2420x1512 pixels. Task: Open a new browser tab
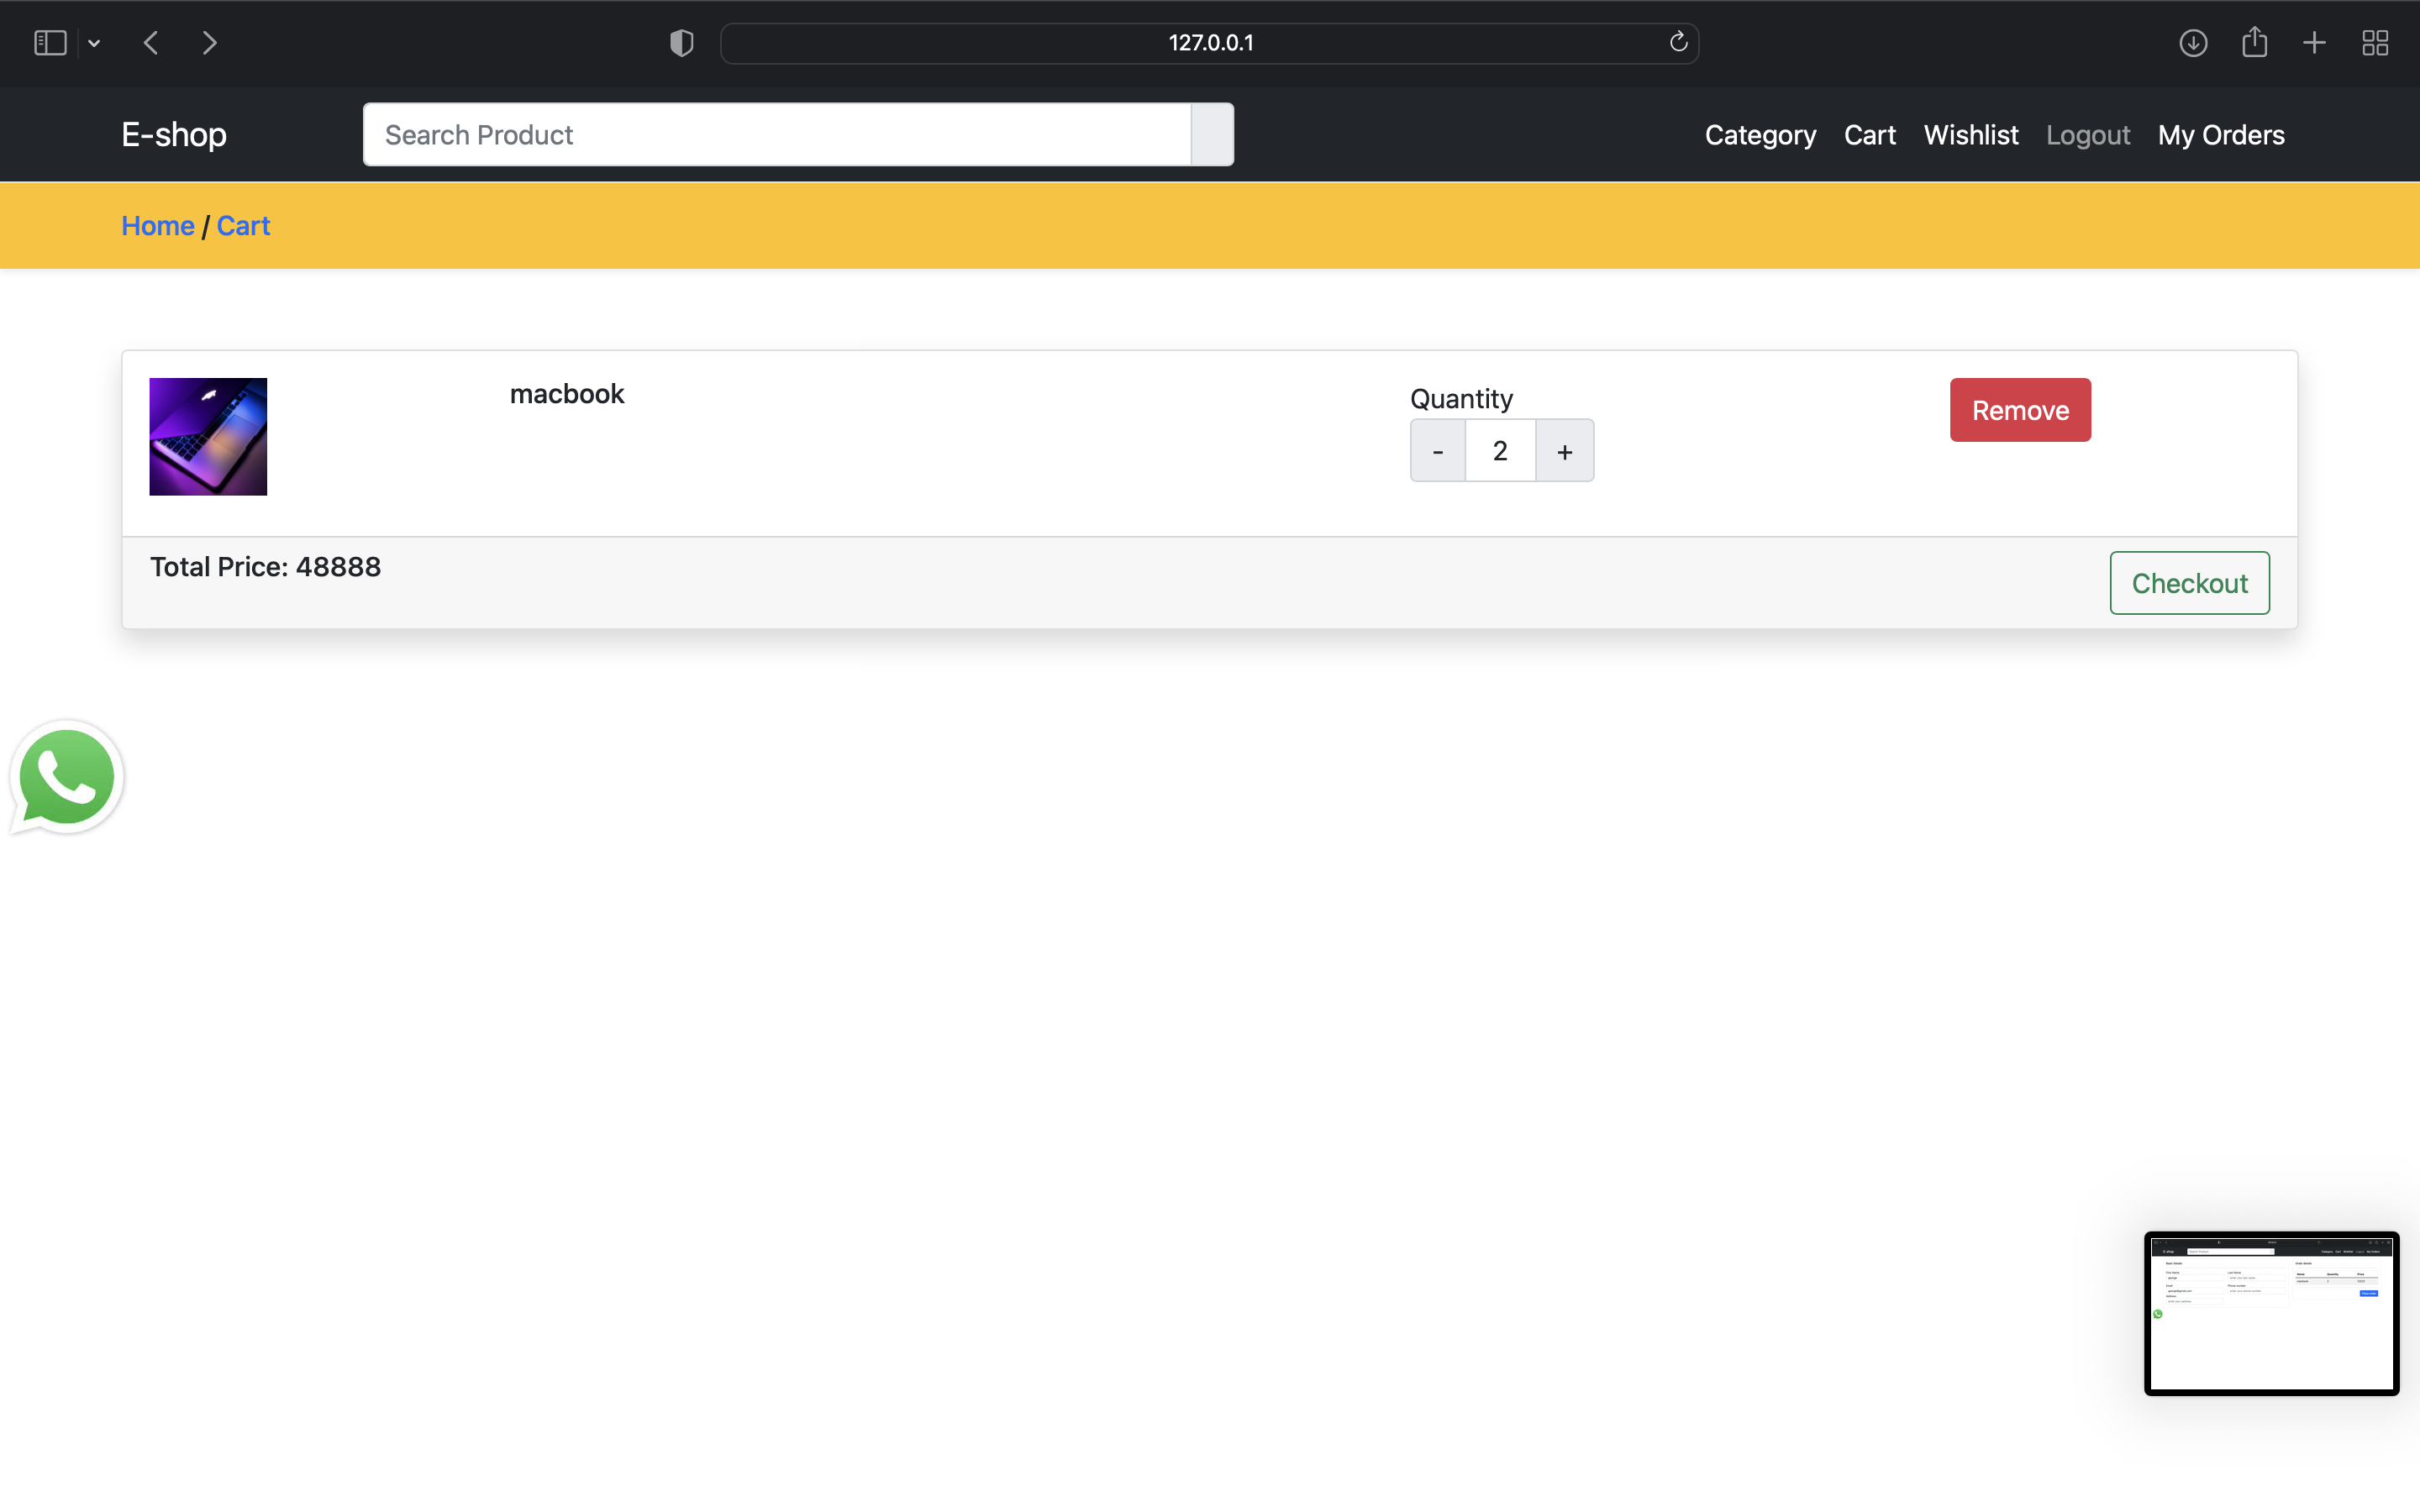[2314, 43]
